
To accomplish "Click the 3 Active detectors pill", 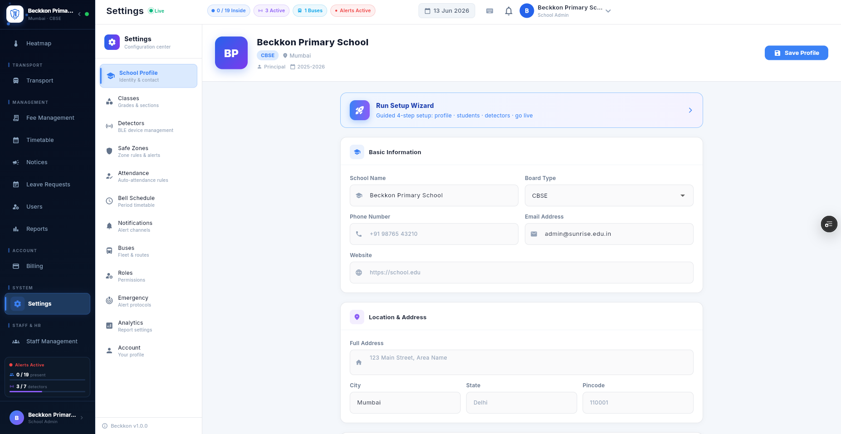I will point(271,11).
